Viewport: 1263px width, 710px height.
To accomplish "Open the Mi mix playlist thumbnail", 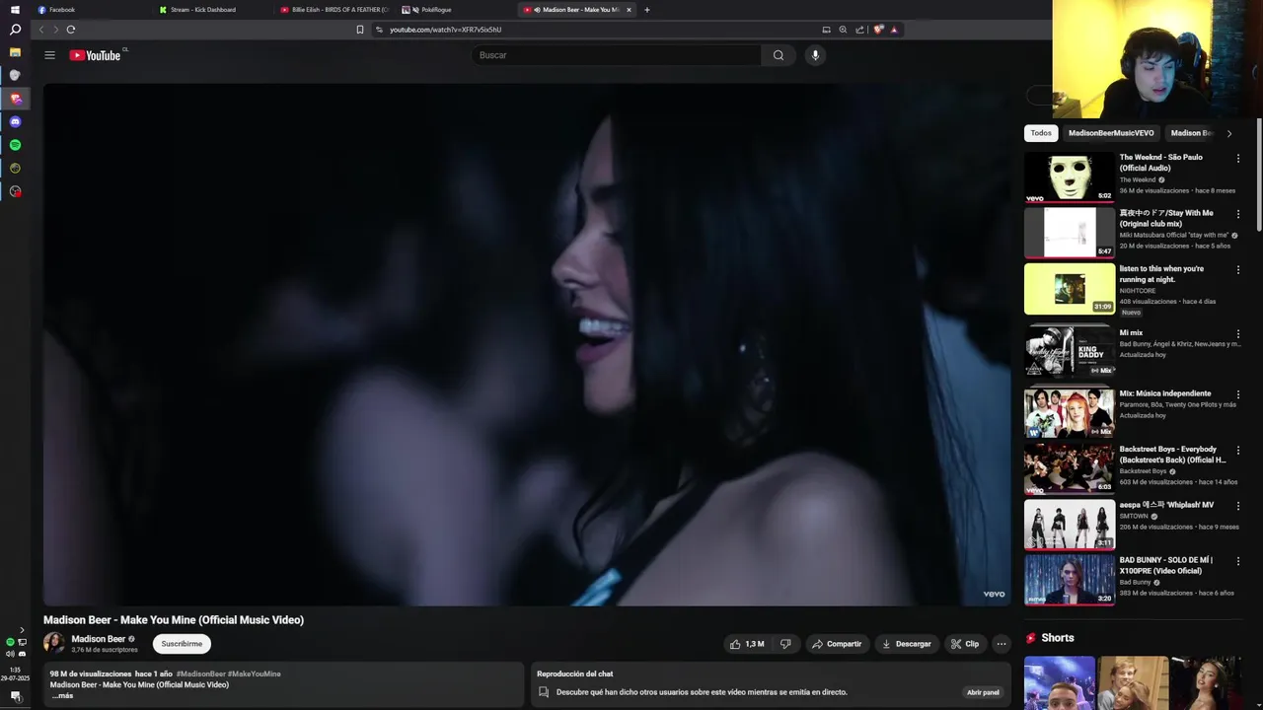I will [1070, 350].
